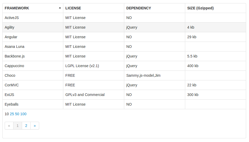Image resolution: width=249 pixels, height=142 pixels.
Task: Select the Cappuccino LGPL License cell
Action: tap(94, 66)
